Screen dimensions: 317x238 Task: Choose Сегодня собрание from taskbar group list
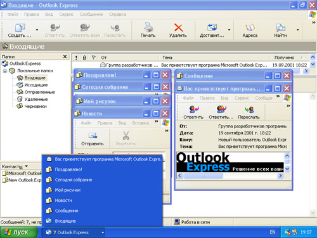pyautogui.click(x=102, y=180)
